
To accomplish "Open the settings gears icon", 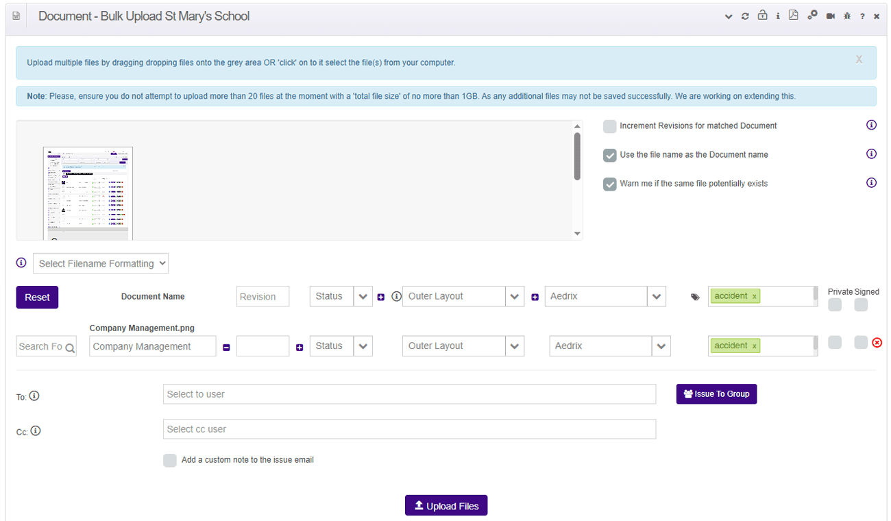I will click(812, 16).
